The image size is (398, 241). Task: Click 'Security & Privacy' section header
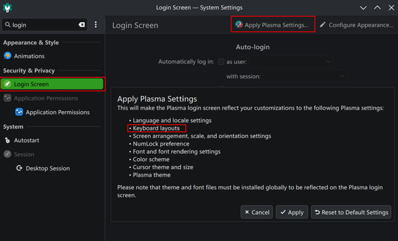29,71
